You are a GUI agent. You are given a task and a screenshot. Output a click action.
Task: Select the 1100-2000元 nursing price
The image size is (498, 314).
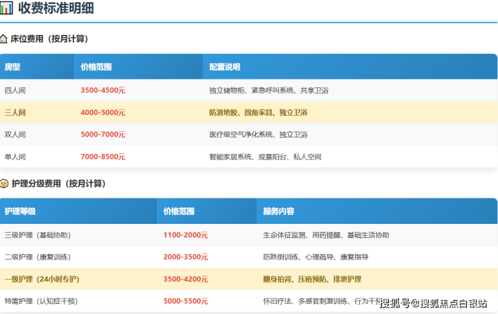pos(186,235)
